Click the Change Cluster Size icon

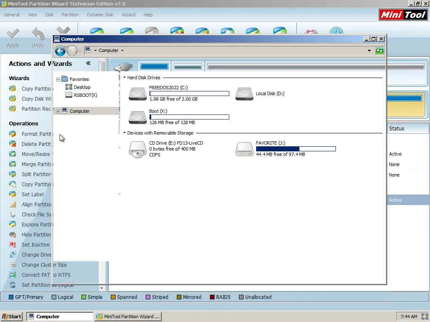tap(13, 265)
